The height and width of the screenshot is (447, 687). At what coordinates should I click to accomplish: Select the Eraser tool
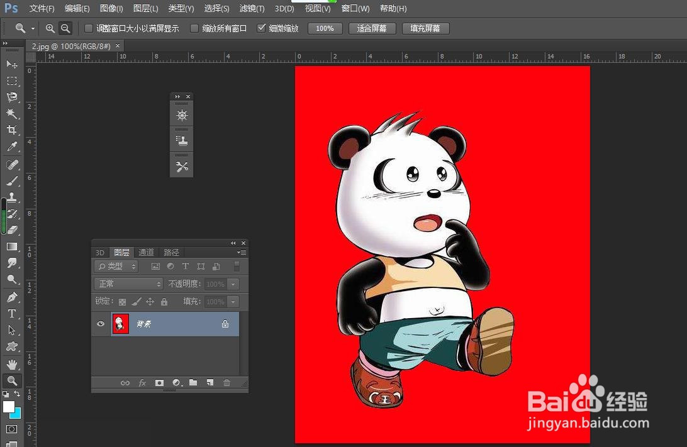[x=12, y=230]
